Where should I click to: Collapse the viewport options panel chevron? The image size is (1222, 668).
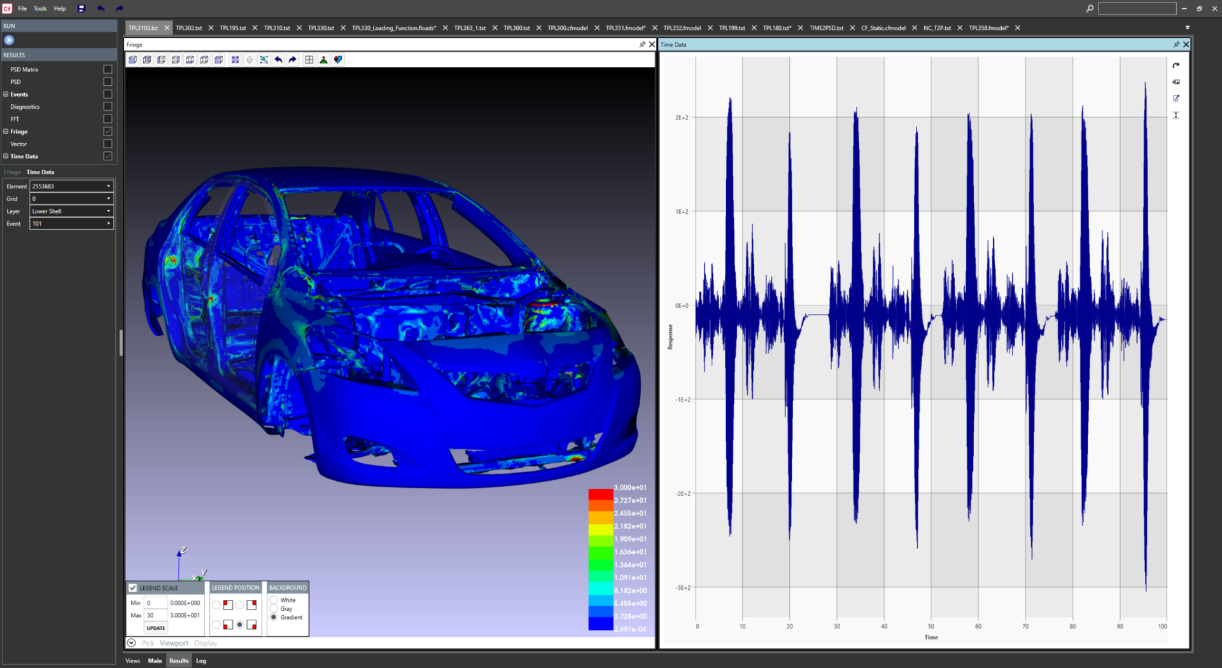point(132,643)
